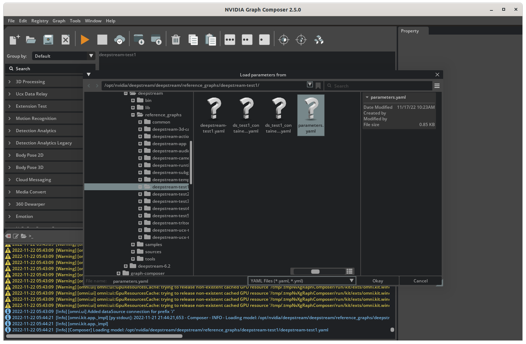
Task: Click the file dialog Search box
Action: click(x=378, y=86)
